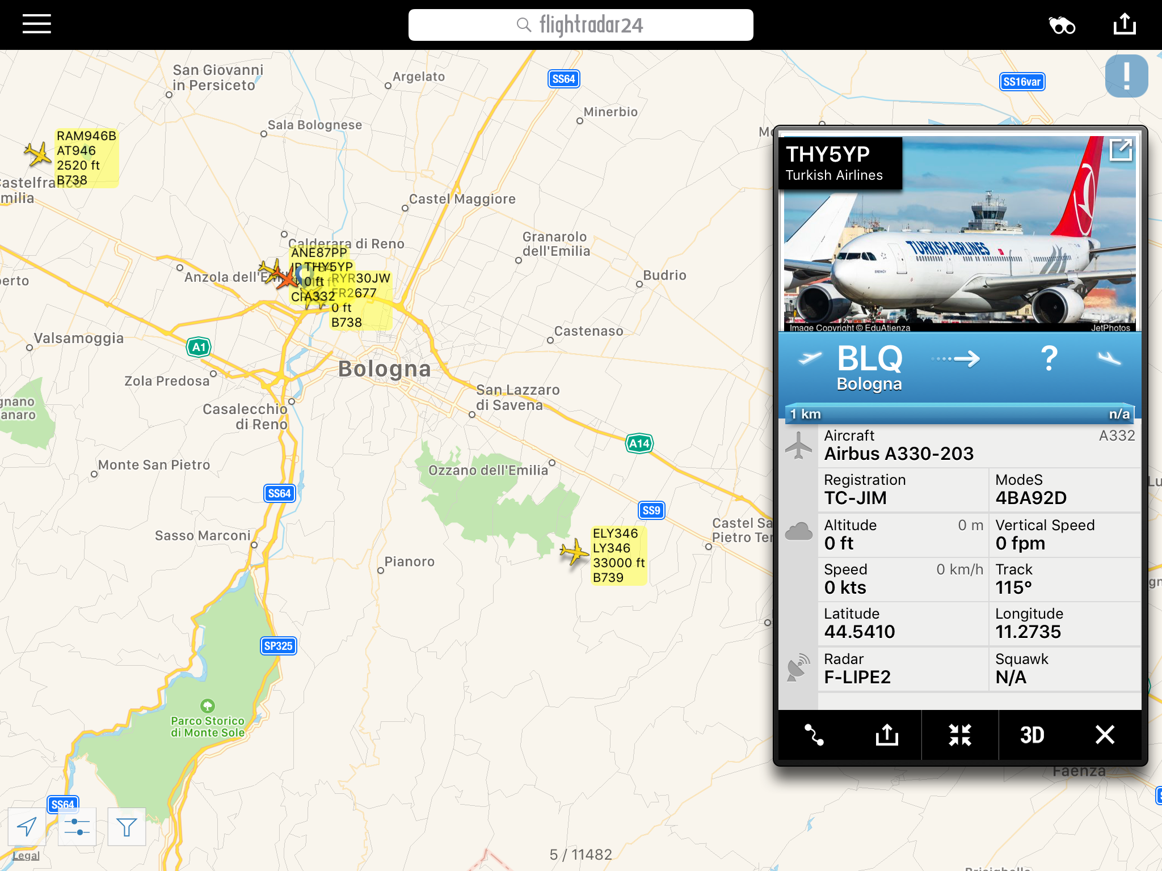
Task: Show flight route in panel toolbar
Action: tap(814, 735)
